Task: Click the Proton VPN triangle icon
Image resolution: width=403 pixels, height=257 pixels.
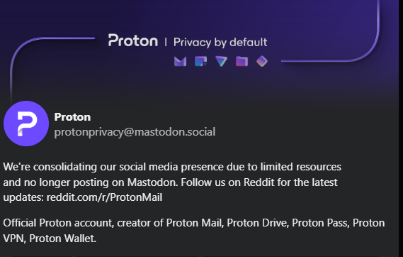Action: [221, 62]
